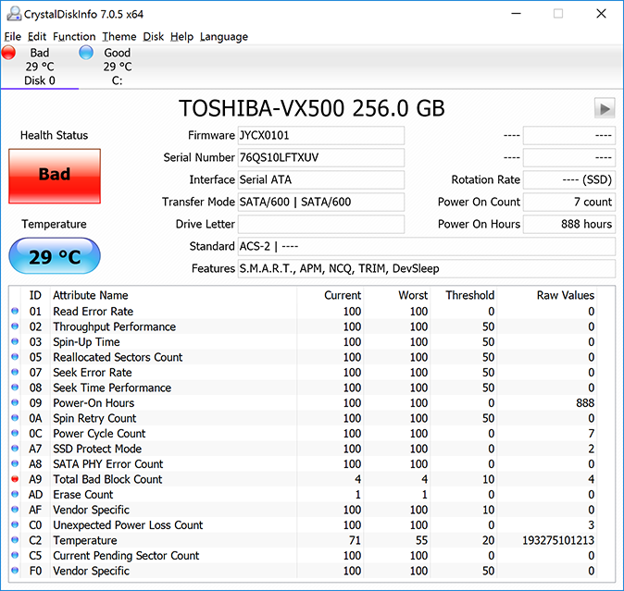Open the File menu
The width and height of the screenshot is (624, 591).
point(12,37)
